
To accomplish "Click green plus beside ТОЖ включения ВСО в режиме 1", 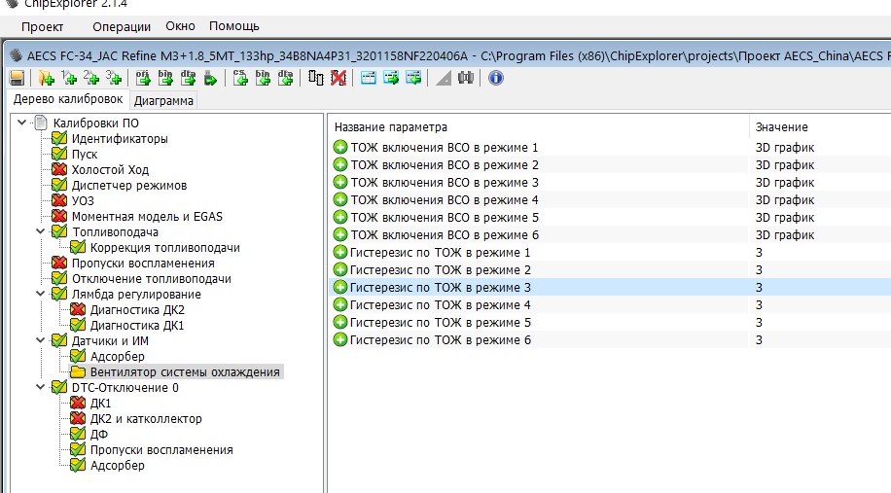I will pyautogui.click(x=340, y=148).
